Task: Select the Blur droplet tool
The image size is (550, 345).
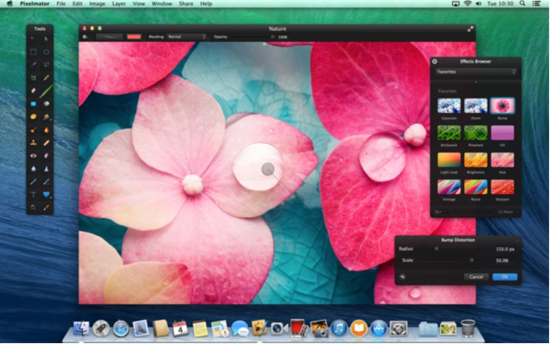Action: [33, 168]
